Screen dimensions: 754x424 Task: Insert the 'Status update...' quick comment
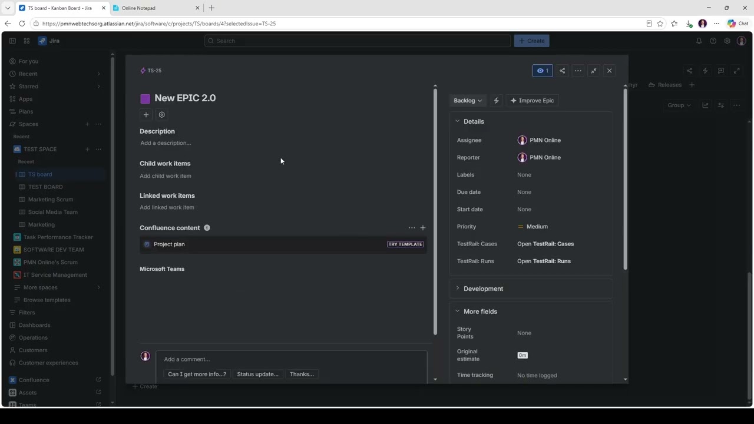tap(257, 375)
